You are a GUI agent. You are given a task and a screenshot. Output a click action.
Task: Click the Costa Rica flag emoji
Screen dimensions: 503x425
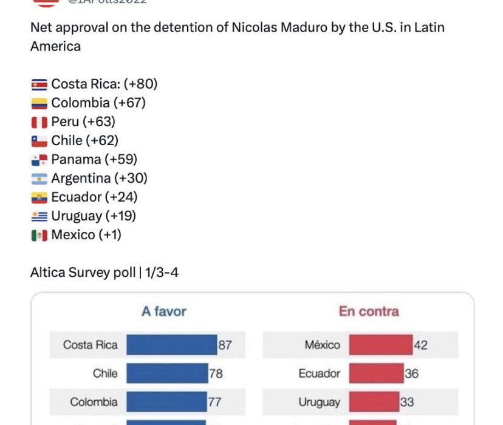(x=39, y=84)
